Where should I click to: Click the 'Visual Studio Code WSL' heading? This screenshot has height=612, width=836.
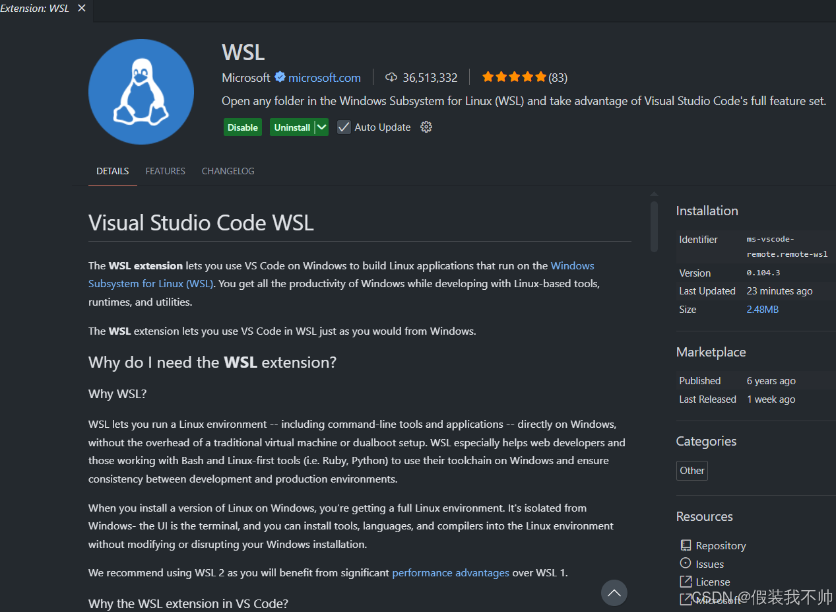tap(201, 222)
